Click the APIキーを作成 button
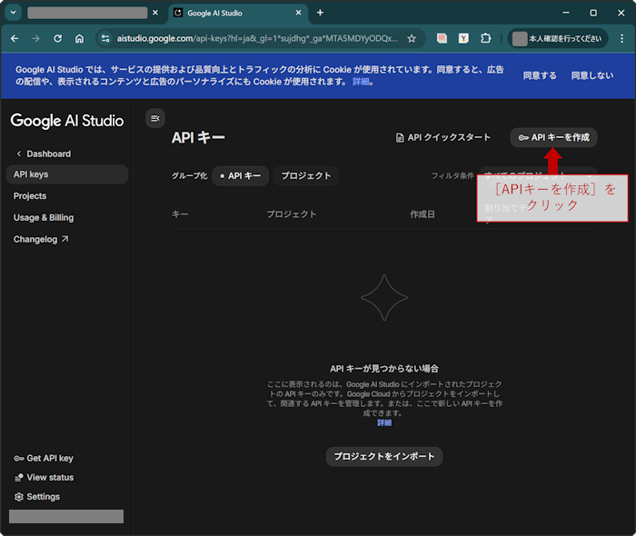This screenshot has height=536, width=636. (x=553, y=137)
